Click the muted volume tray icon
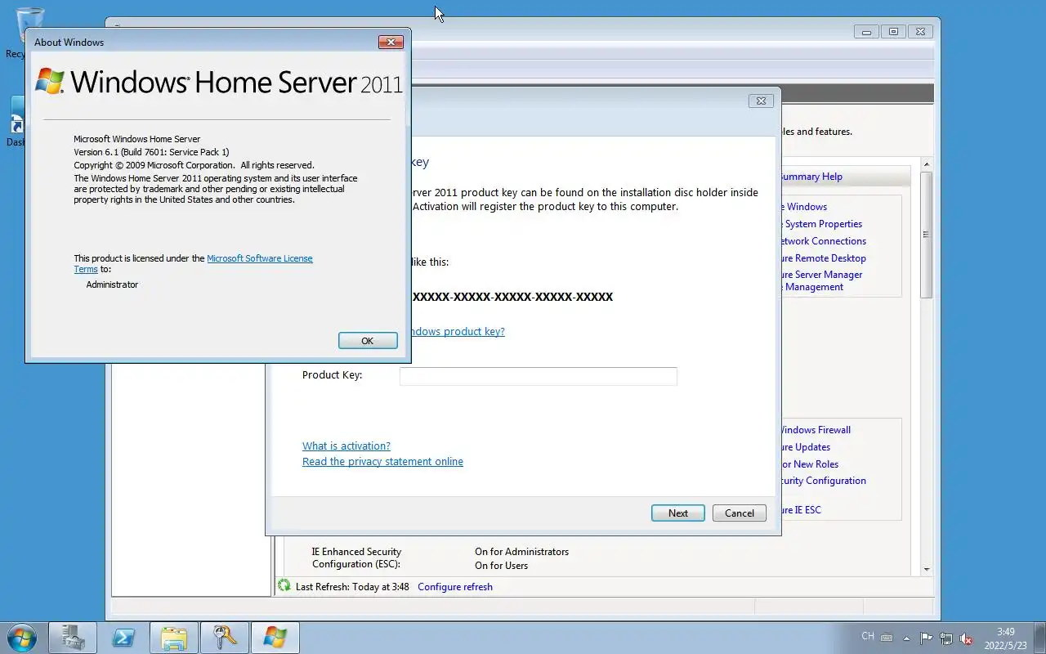This screenshot has width=1046, height=654. tap(966, 638)
